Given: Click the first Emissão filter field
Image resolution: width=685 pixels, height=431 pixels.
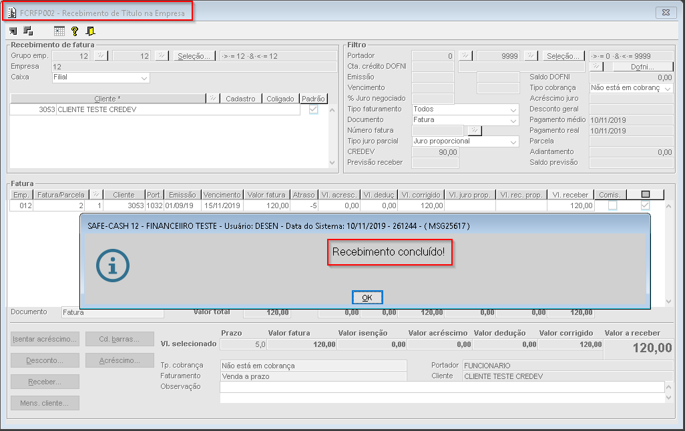Looking at the screenshot, I should point(433,77).
